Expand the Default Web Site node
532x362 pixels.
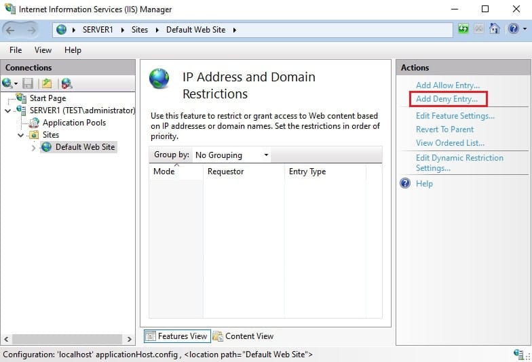tap(33, 148)
